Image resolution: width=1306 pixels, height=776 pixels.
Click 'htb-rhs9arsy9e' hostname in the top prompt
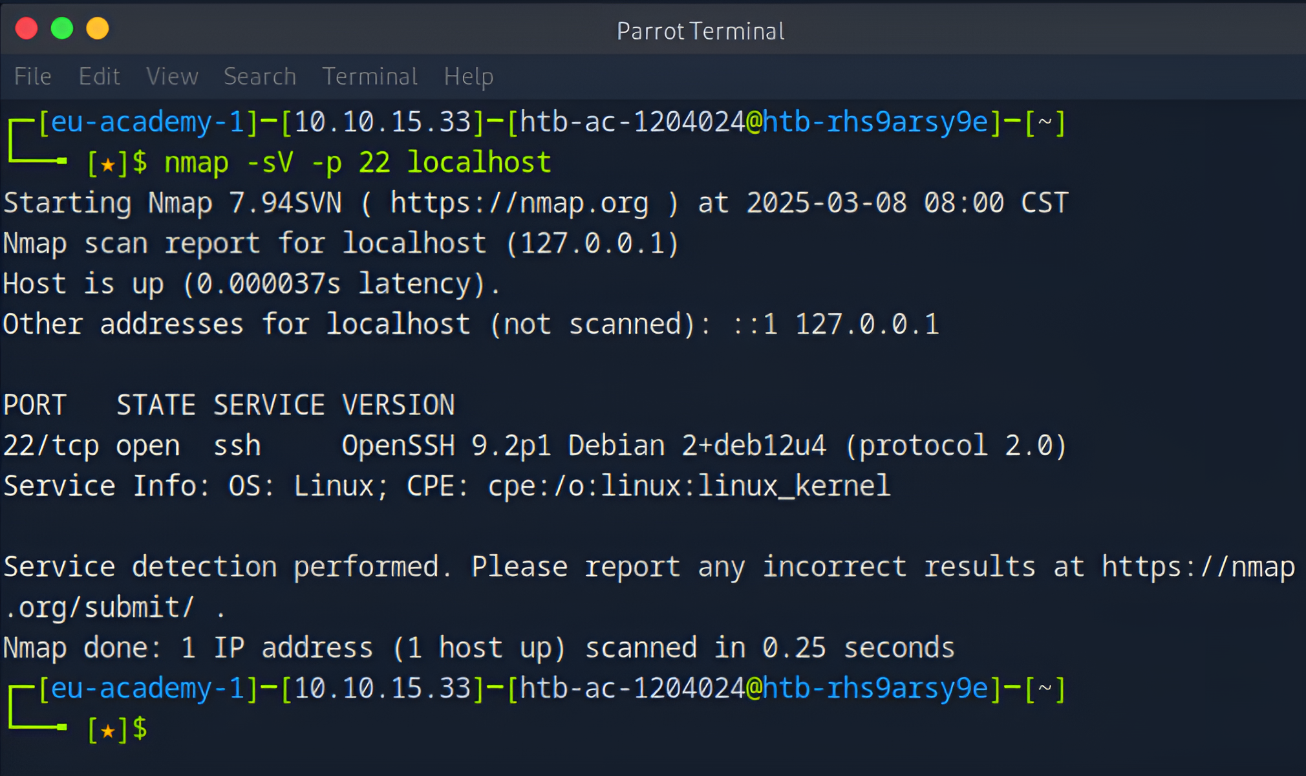875,122
